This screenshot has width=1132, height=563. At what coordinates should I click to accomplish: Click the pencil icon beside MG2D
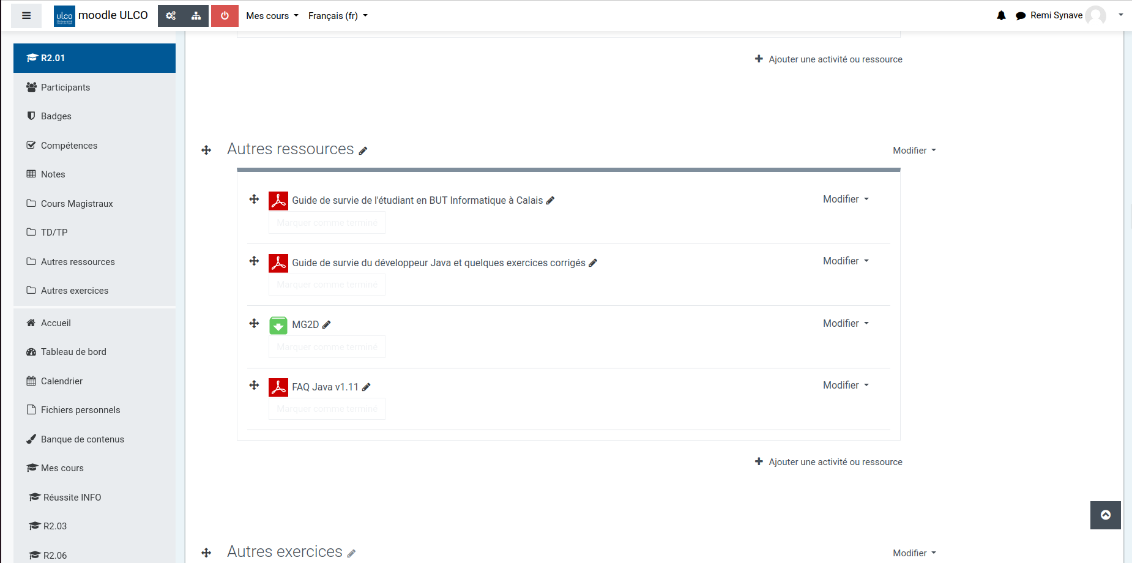coord(327,325)
